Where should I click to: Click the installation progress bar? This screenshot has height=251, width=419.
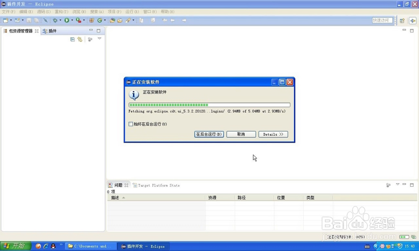tap(209, 105)
